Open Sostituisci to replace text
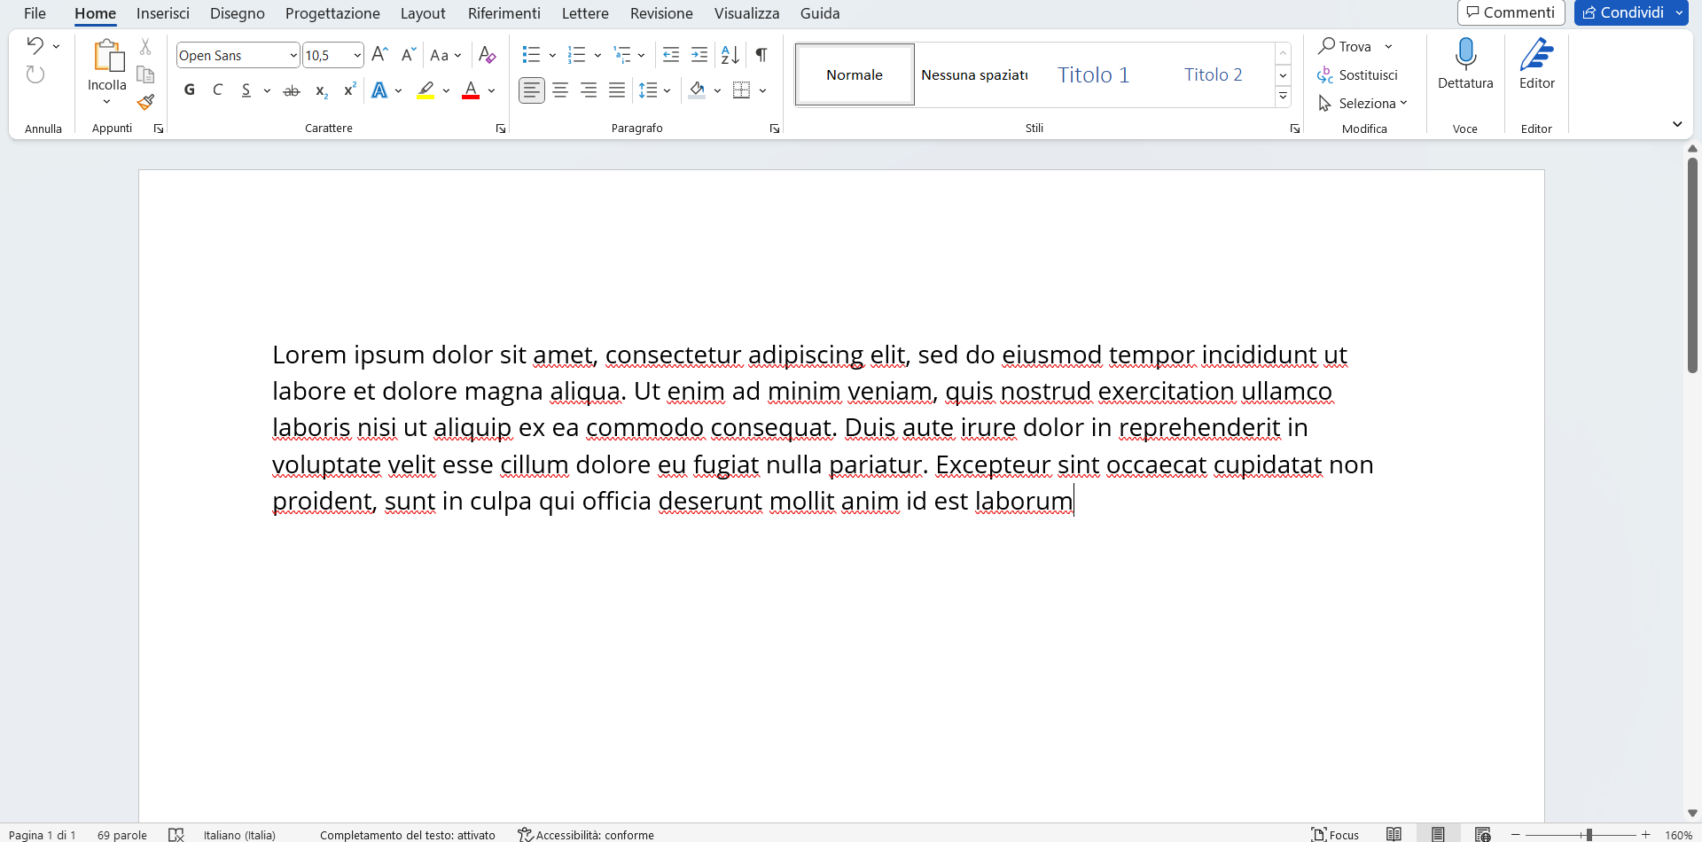 [x=1368, y=74]
